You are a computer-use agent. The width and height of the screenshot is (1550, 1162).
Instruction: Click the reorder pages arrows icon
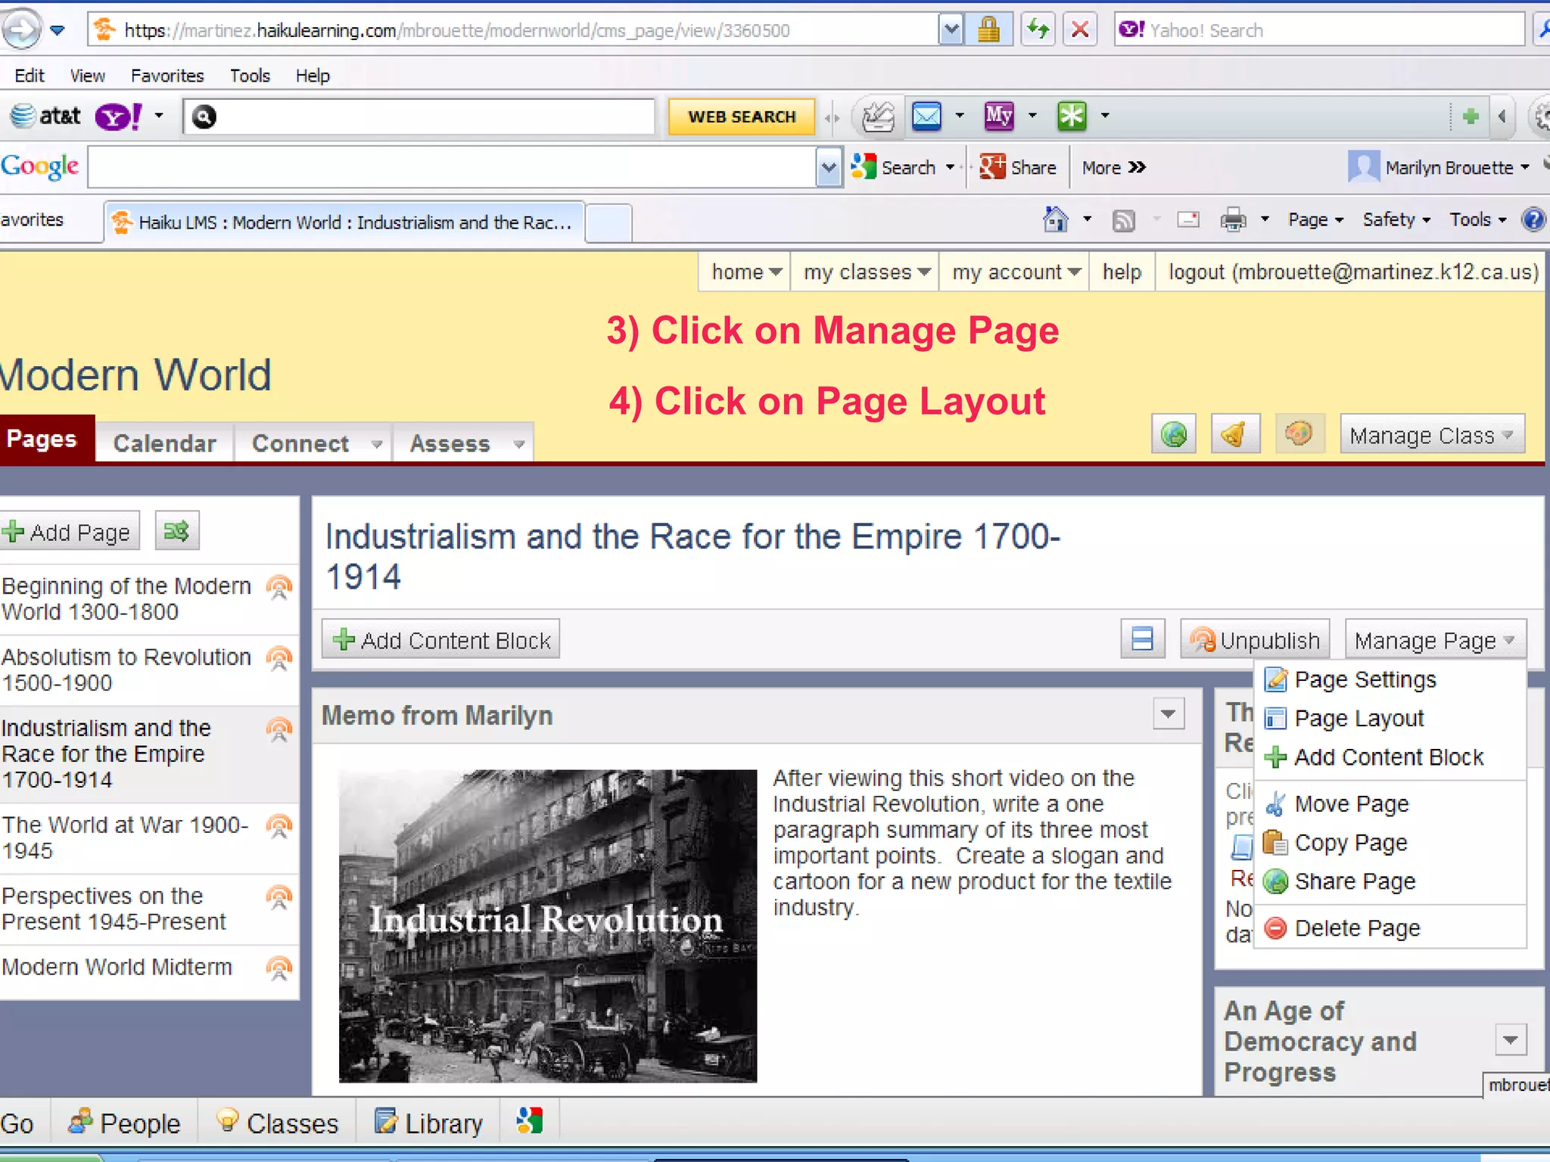(x=177, y=531)
